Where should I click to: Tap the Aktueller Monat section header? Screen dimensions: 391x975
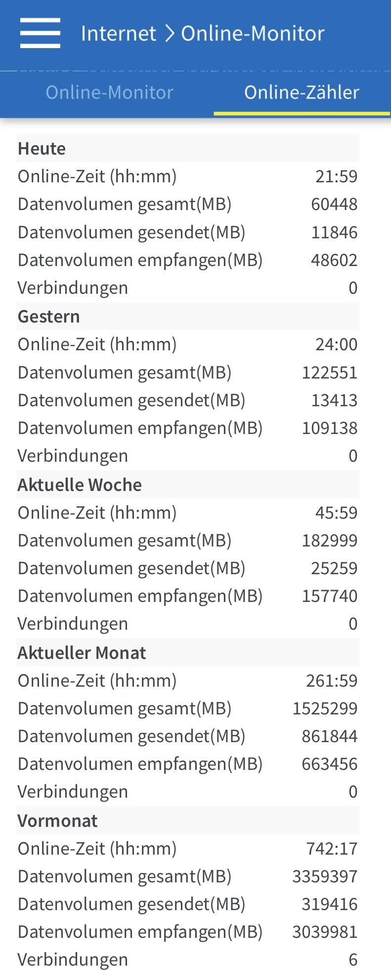82,653
